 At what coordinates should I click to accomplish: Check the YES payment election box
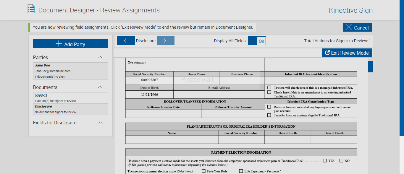point(325,161)
